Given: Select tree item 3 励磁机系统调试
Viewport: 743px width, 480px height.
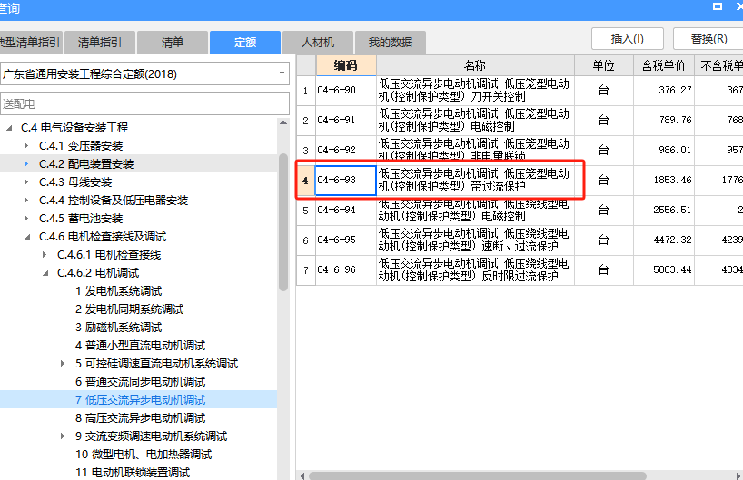Looking at the screenshot, I should 118,327.
